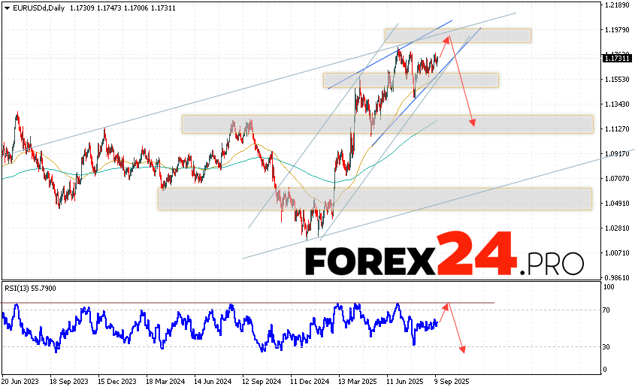Click the red up arrowhead in the RSI panel
This screenshot has width=635, height=390.
point(446,305)
